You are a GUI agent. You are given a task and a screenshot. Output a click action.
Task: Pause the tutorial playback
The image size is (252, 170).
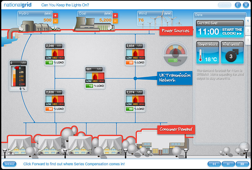pyautogui.click(x=228, y=164)
